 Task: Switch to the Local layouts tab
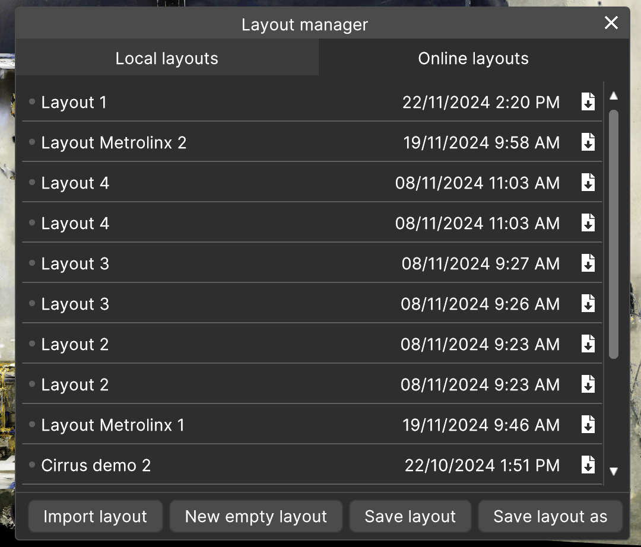click(x=167, y=59)
